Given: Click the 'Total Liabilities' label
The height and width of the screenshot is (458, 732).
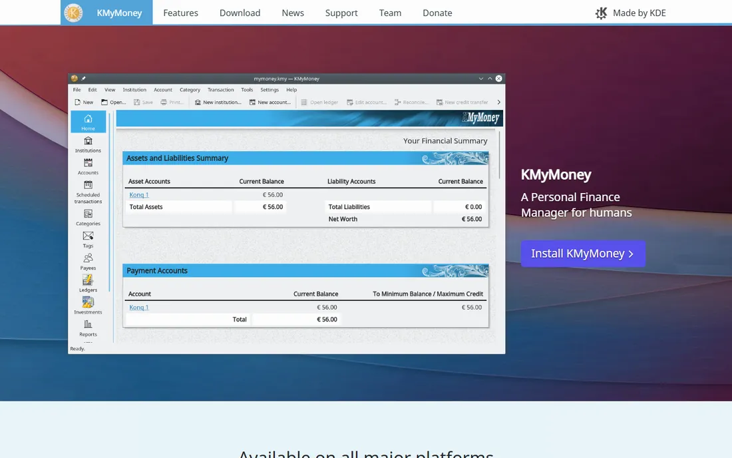Looking at the screenshot, I should [x=349, y=207].
